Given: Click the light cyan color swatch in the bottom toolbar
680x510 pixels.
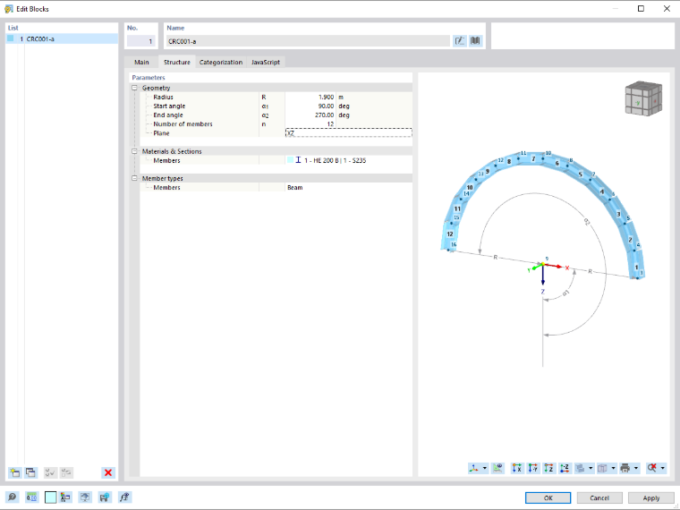Looking at the screenshot, I should [51, 497].
